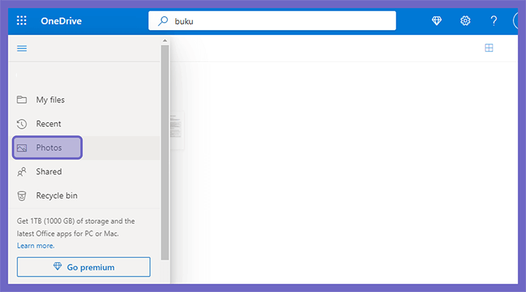This screenshot has width=526, height=292.
Task: Open the document thumbnail in results
Action: coord(177,131)
